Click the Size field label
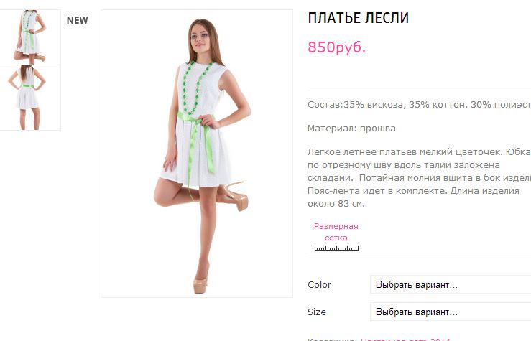 (317, 312)
